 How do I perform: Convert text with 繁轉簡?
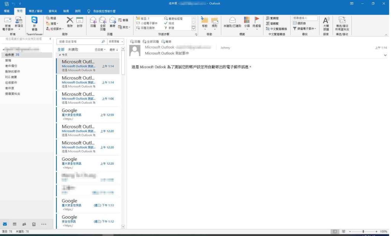[272, 18]
